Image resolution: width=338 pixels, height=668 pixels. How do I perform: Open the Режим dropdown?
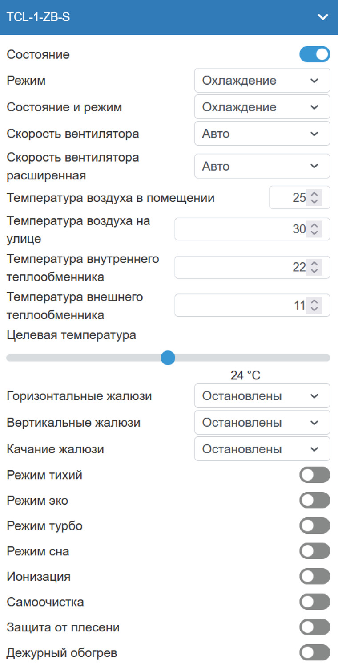pyautogui.click(x=262, y=81)
